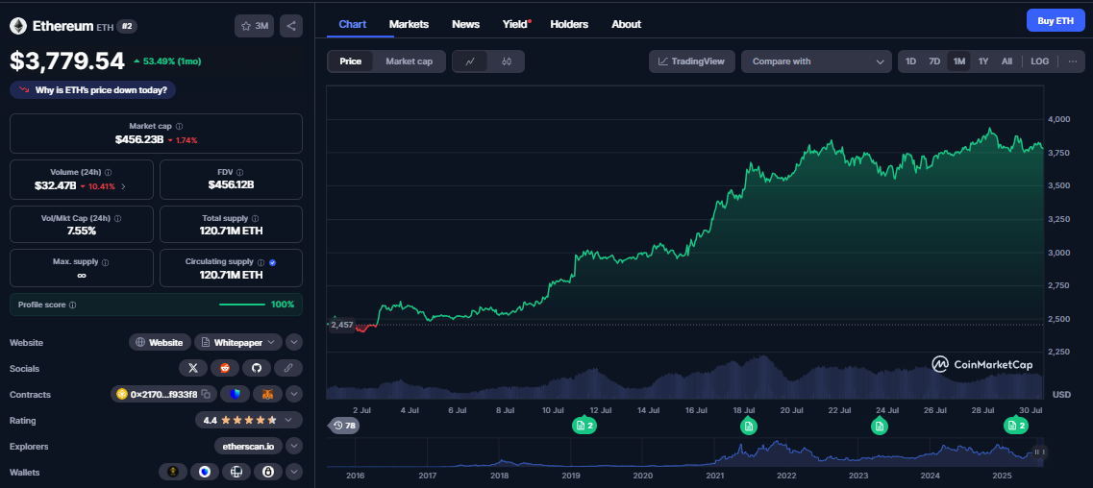1093x488 pixels.
Task: Click Max. supply info icon
Action: point(105,262)
